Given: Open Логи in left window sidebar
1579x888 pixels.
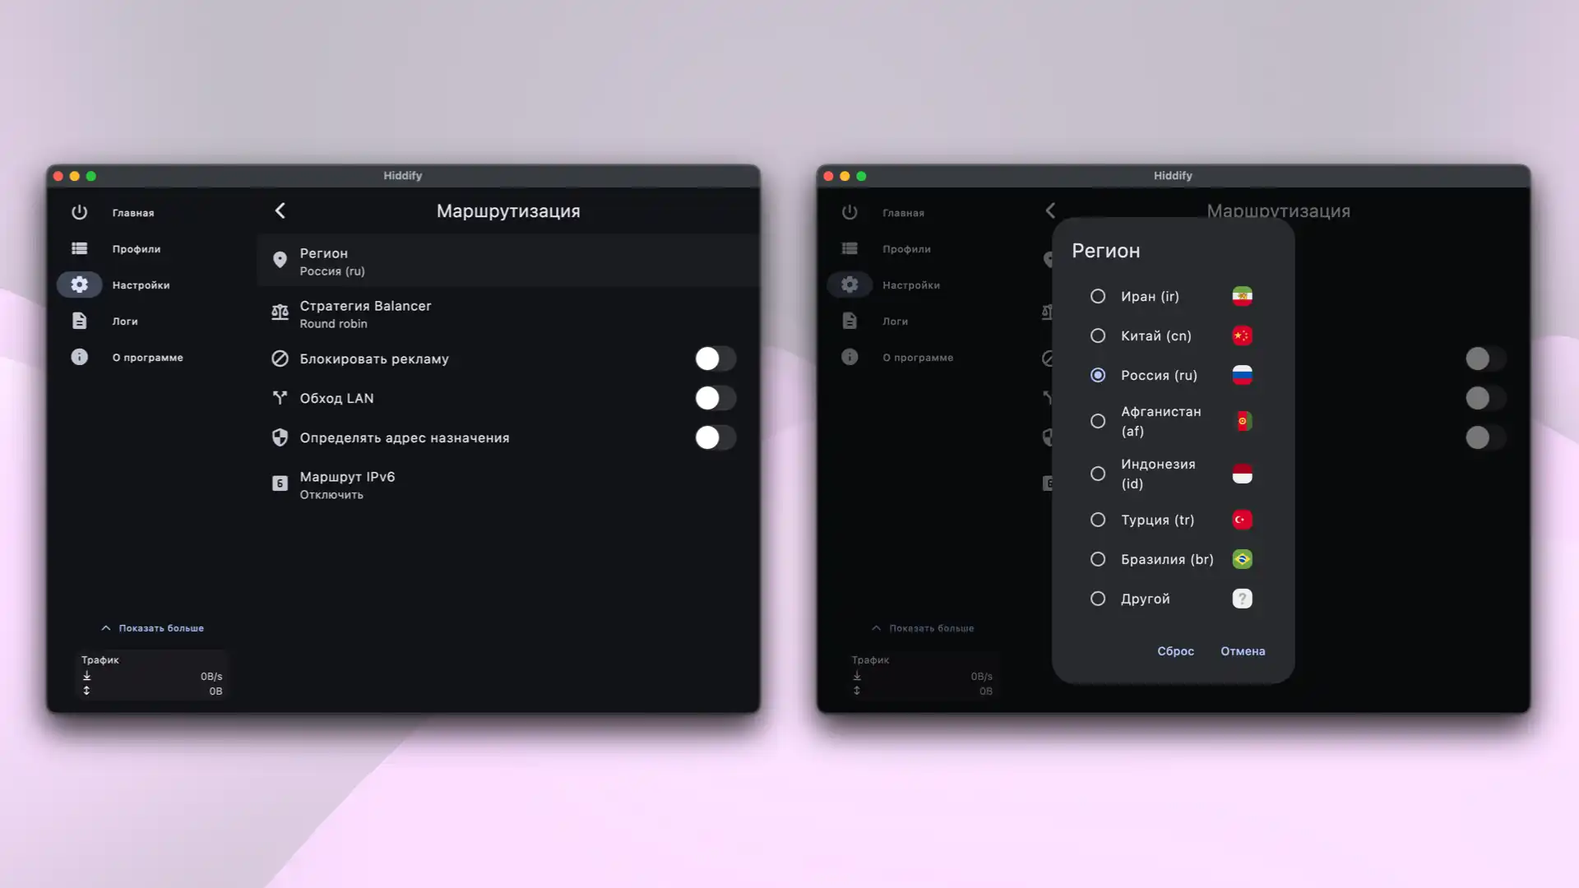Looking at the screenshot, I should point(125,321).
